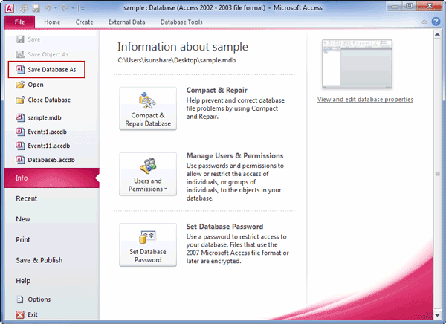Open the Customize Quick Access Toolbar dropdown
This screenshot has width=446, height=324.
tap(83, 9)
